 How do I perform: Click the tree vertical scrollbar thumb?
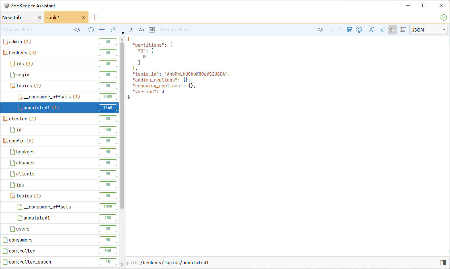[122, 126]
